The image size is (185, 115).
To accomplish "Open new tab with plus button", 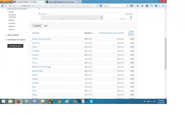I will 80,2.
